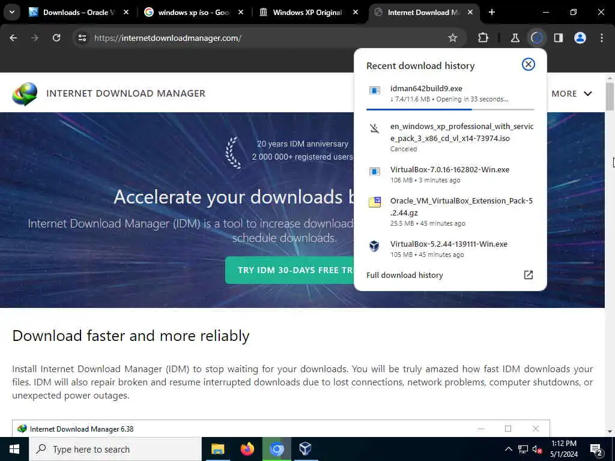Open VirtualBox-7.0.16-162802-Win.exe entry

450,175
